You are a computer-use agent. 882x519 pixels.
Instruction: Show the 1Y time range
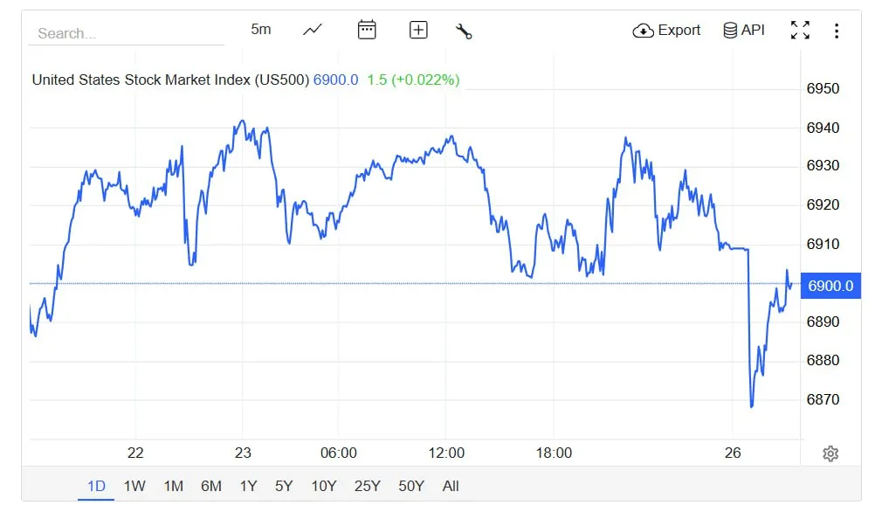click(x=248, y=486)
